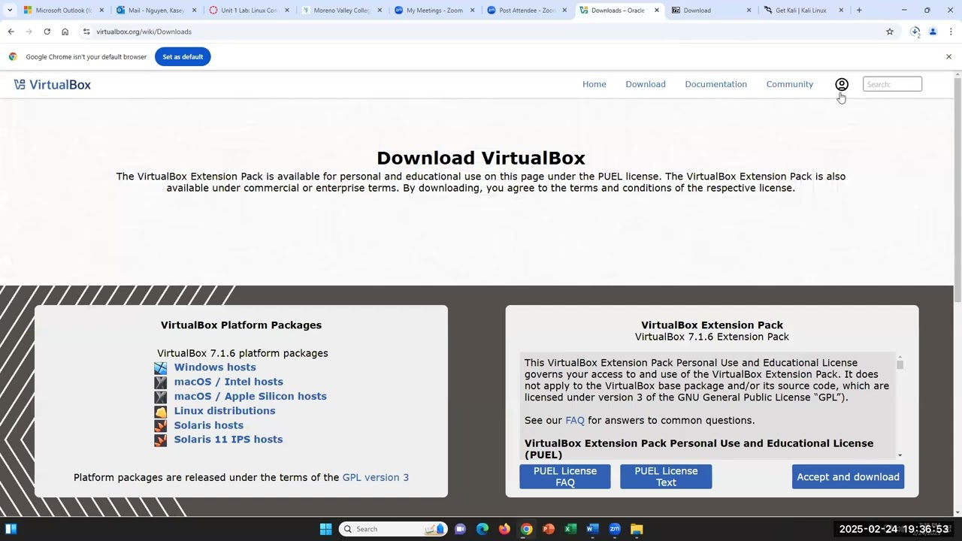This screenshot has height=541, width=962.
Task: Open macOS / Apple Silicon hosts link
Action: coord(250,396)
